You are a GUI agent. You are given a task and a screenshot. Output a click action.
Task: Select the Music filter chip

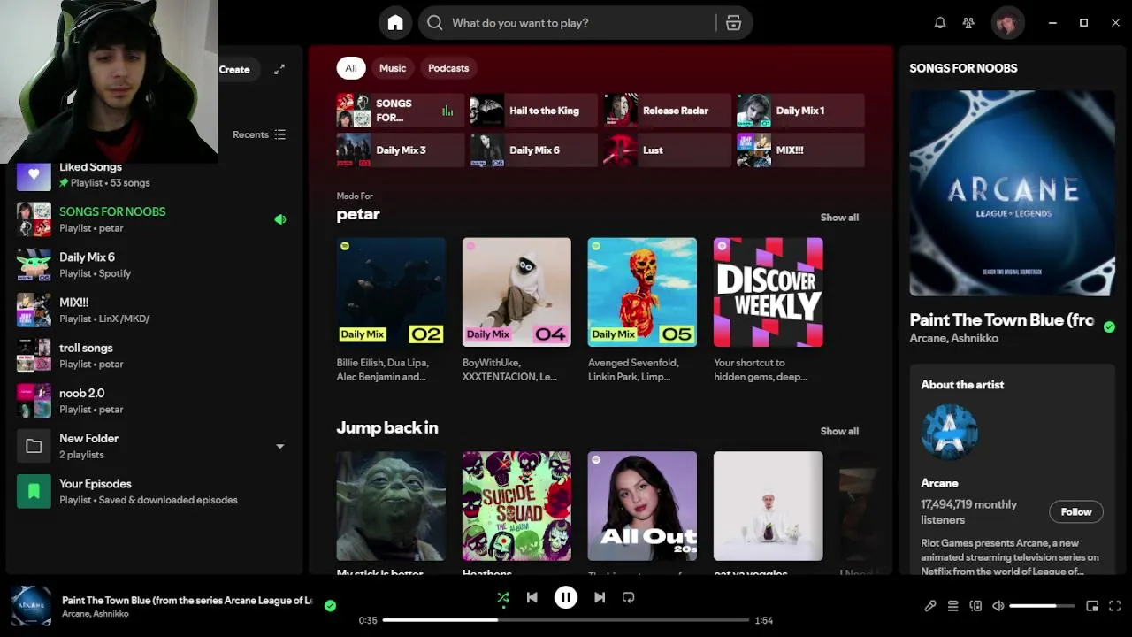coord(393,68)
